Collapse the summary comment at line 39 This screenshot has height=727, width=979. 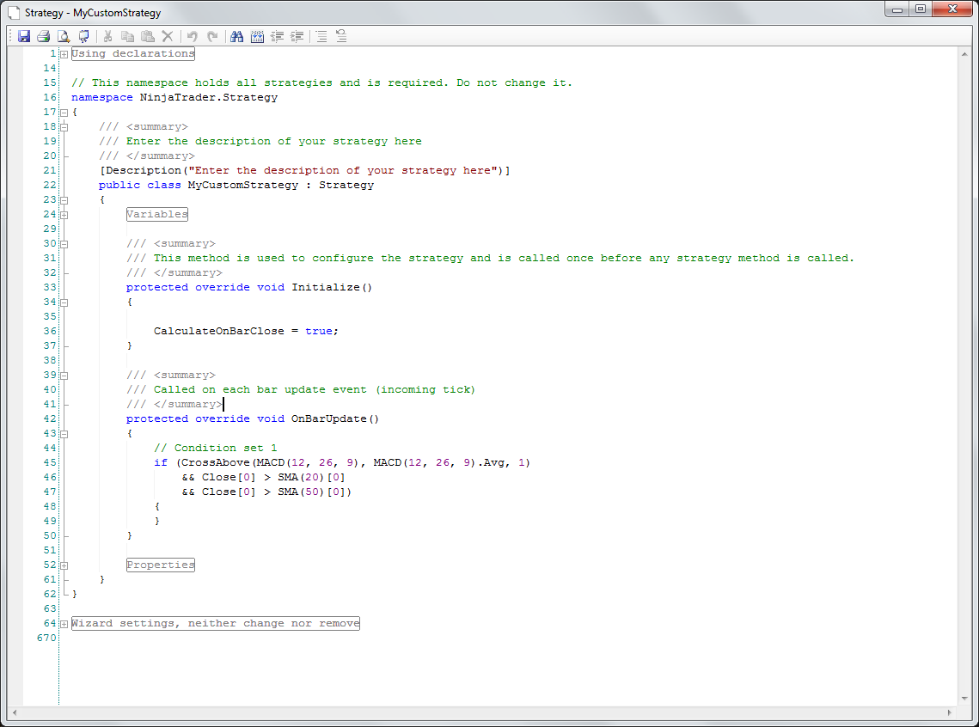coord(64,376)
